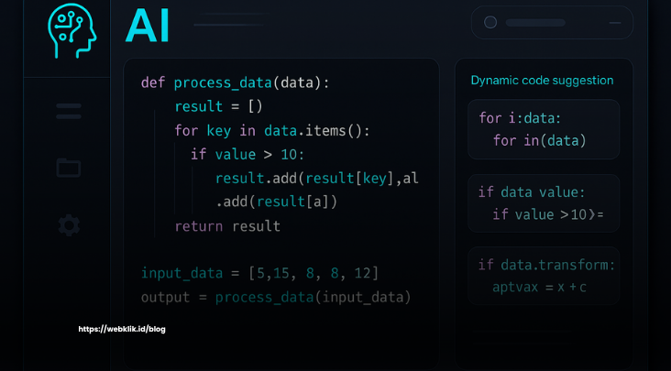
Task: Select the 'if data.transform:' suggestion card
Action: (544, 276)
